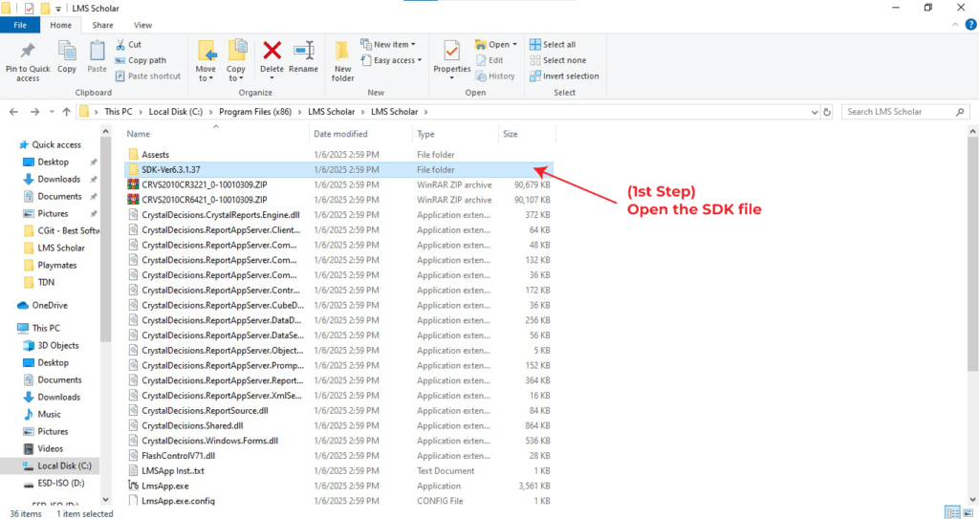Click the red Delete icon

(x=272, y=51)
